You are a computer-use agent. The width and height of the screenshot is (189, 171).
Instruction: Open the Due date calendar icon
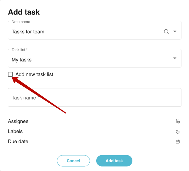(178, 141)
